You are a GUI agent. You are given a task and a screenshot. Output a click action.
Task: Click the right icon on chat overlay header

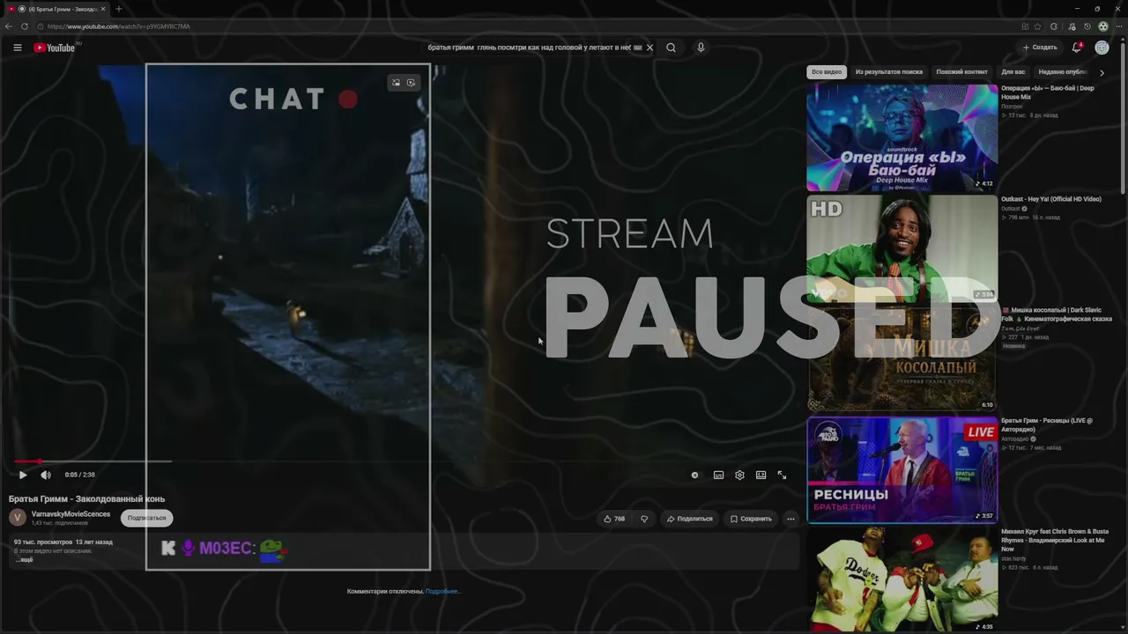pyautogui.click(x=411, y=83)
